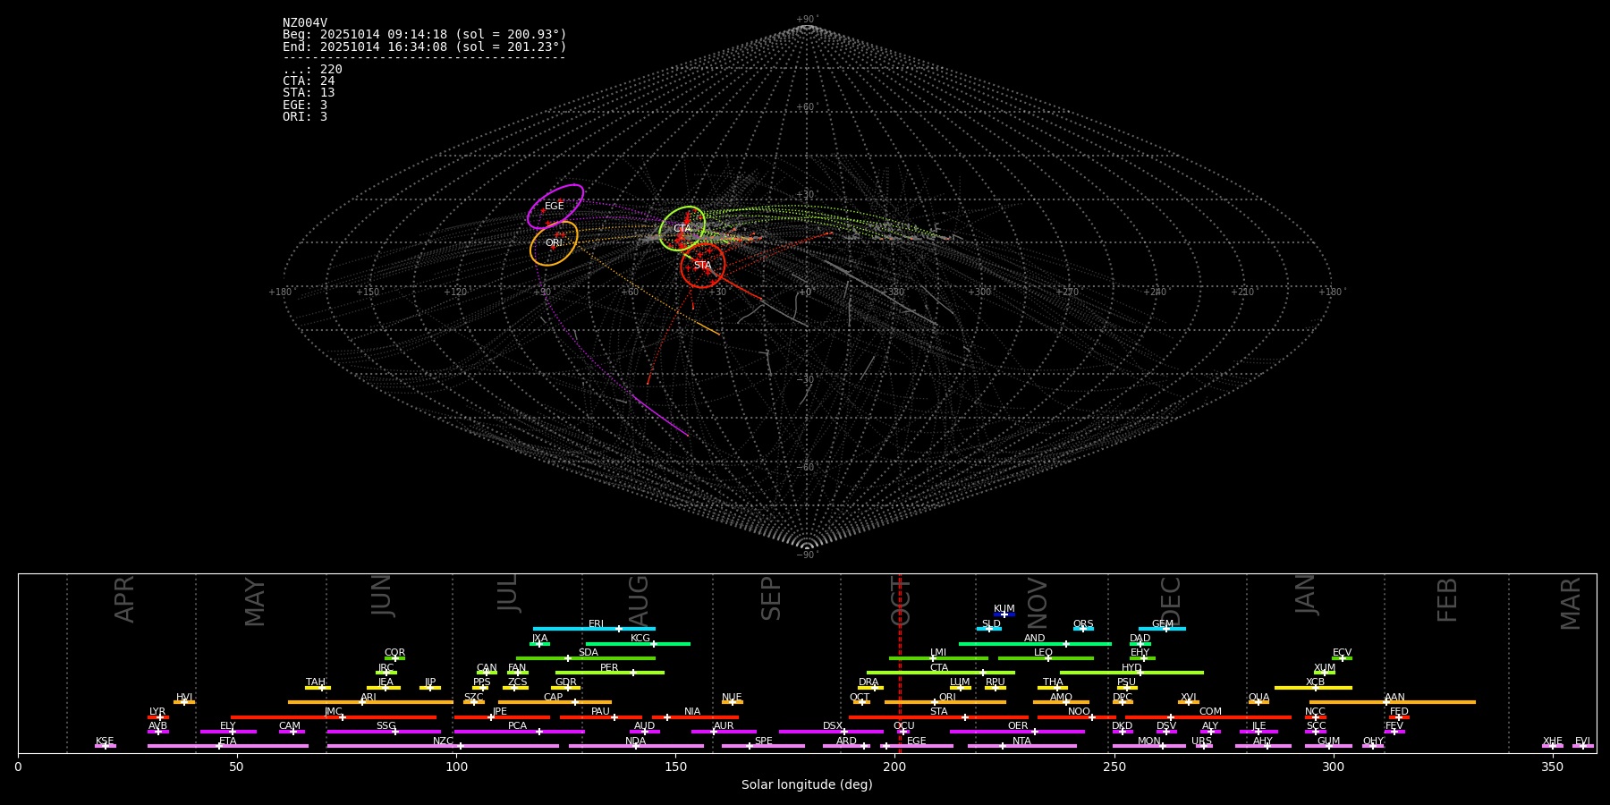
Task: Click the ETA shower label in timeline
Action: 228,741
